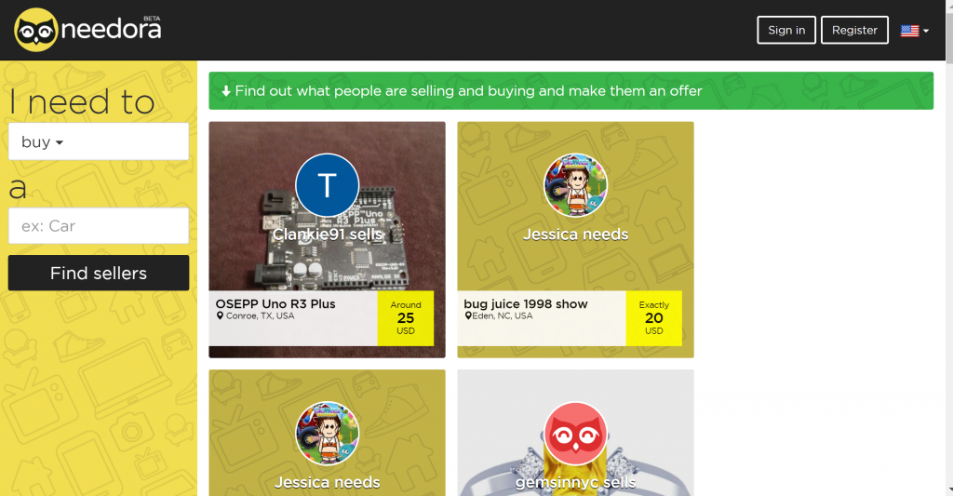The image size is (953, 496).
Task: Open the OSEPP Uno R3 Plus listing title
Action: click(x=275, y=304)
